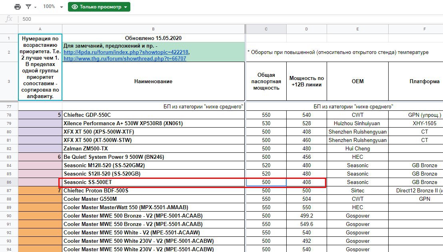Screen dimensions: 443x252
Task: Select the 'Cooler Master G550M' cell
Action: coord(154,199)
